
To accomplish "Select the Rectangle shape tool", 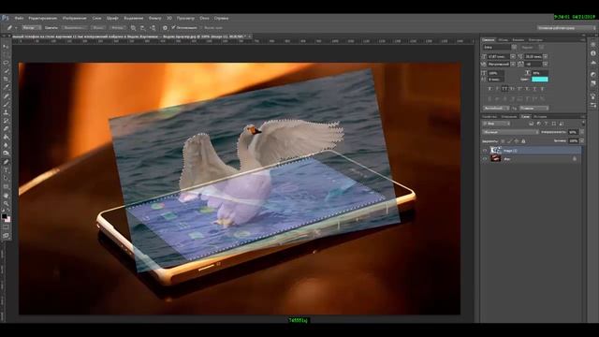I will coord(6,186).
